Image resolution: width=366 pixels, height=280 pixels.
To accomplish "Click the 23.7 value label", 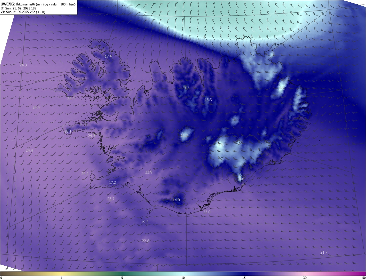I will 111,199.
